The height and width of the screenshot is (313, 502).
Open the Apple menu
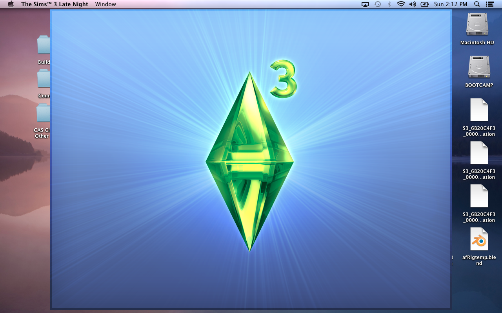click(11, 4)
